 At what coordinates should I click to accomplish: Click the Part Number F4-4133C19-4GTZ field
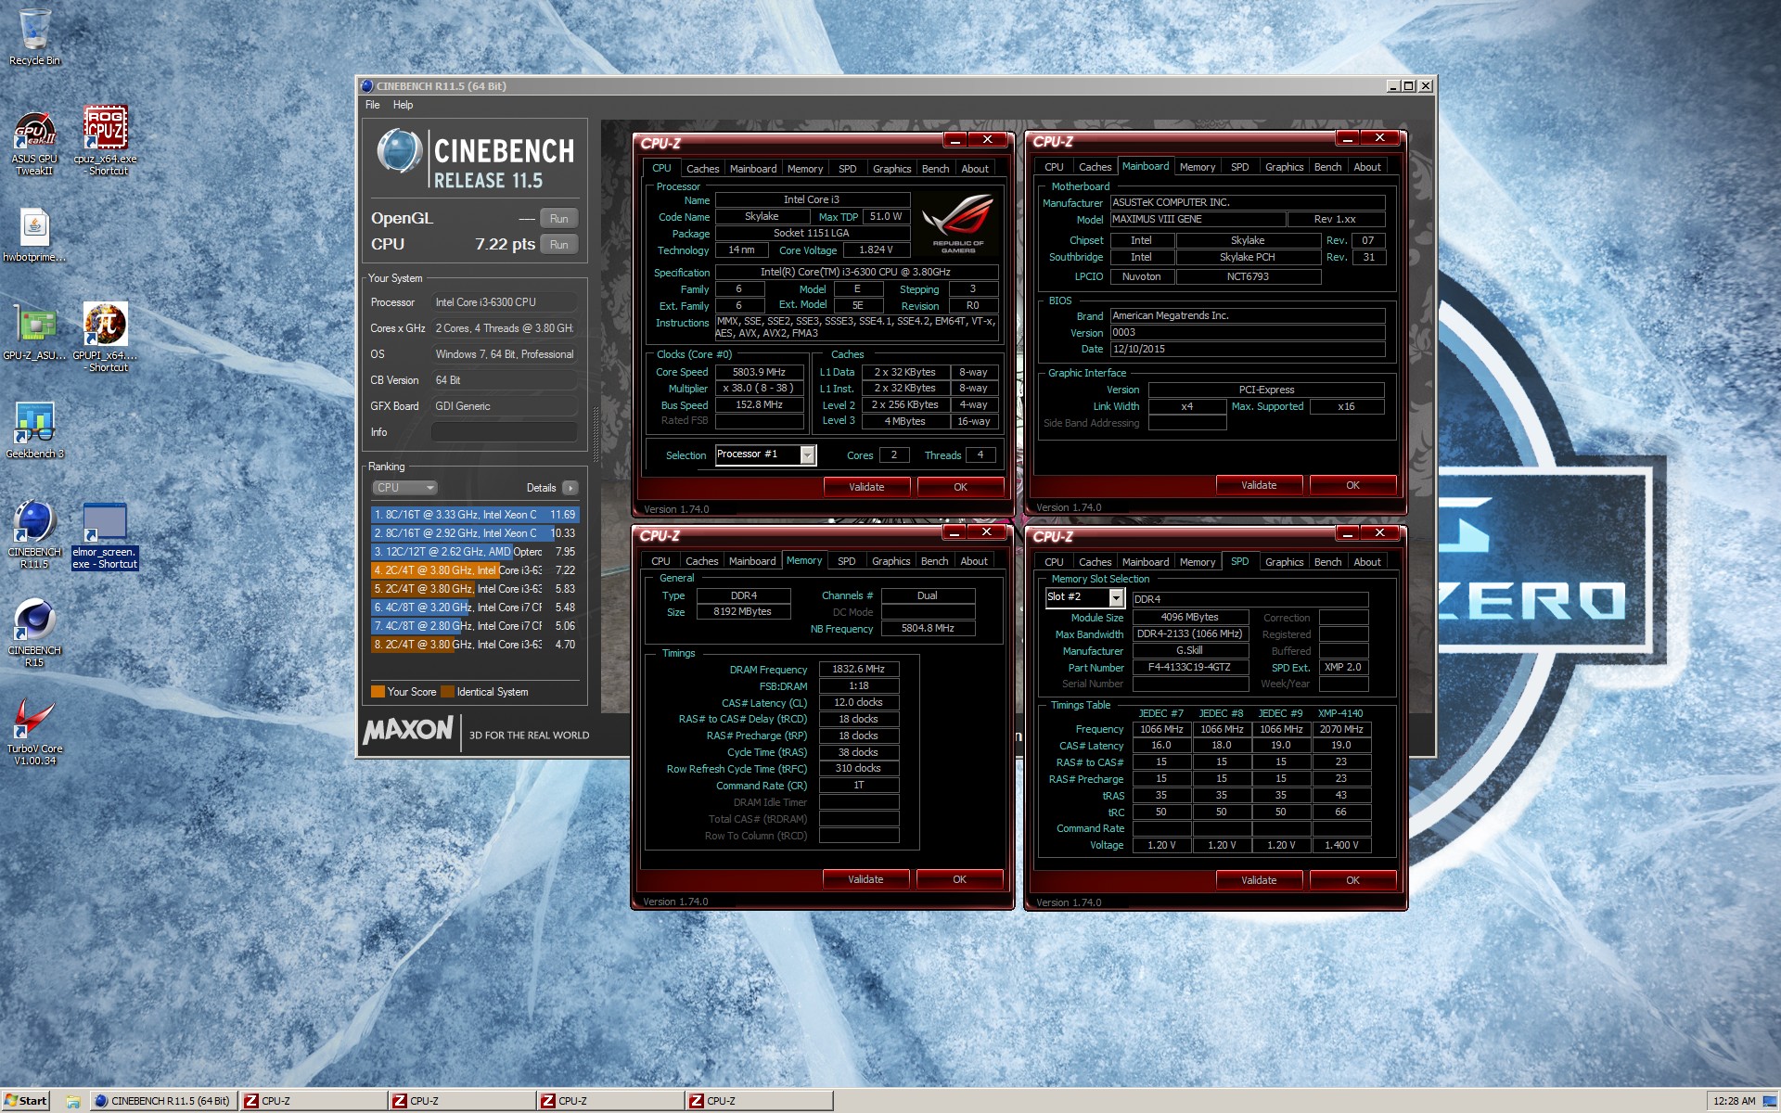[x=1189, y=667]
